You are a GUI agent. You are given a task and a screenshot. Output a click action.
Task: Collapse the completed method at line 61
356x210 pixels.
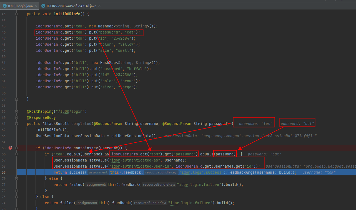coord(17,124)
